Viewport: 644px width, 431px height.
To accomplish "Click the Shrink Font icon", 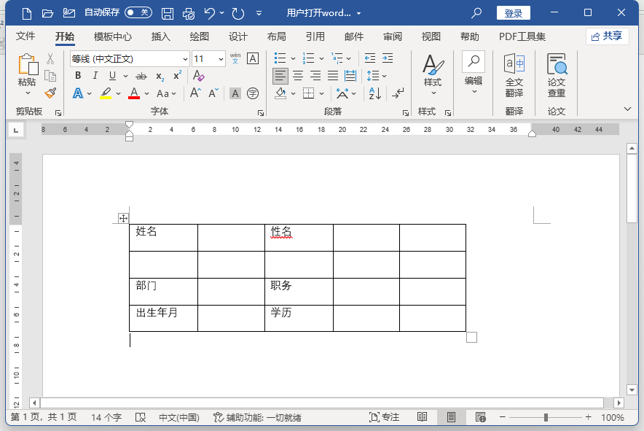I will [213, 93].
